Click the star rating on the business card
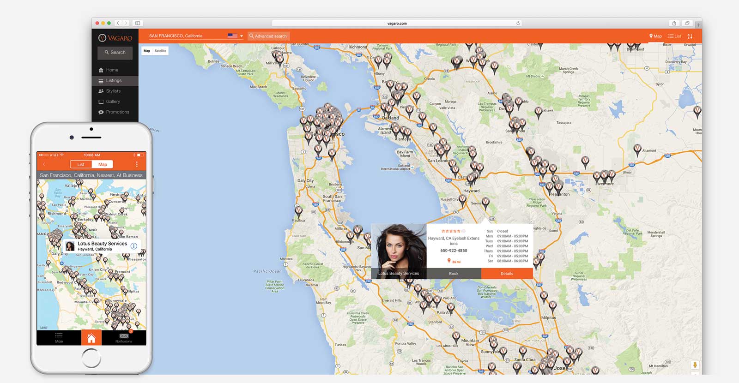Viewport: 739px width, 383px height. click(x=451, y=231)
